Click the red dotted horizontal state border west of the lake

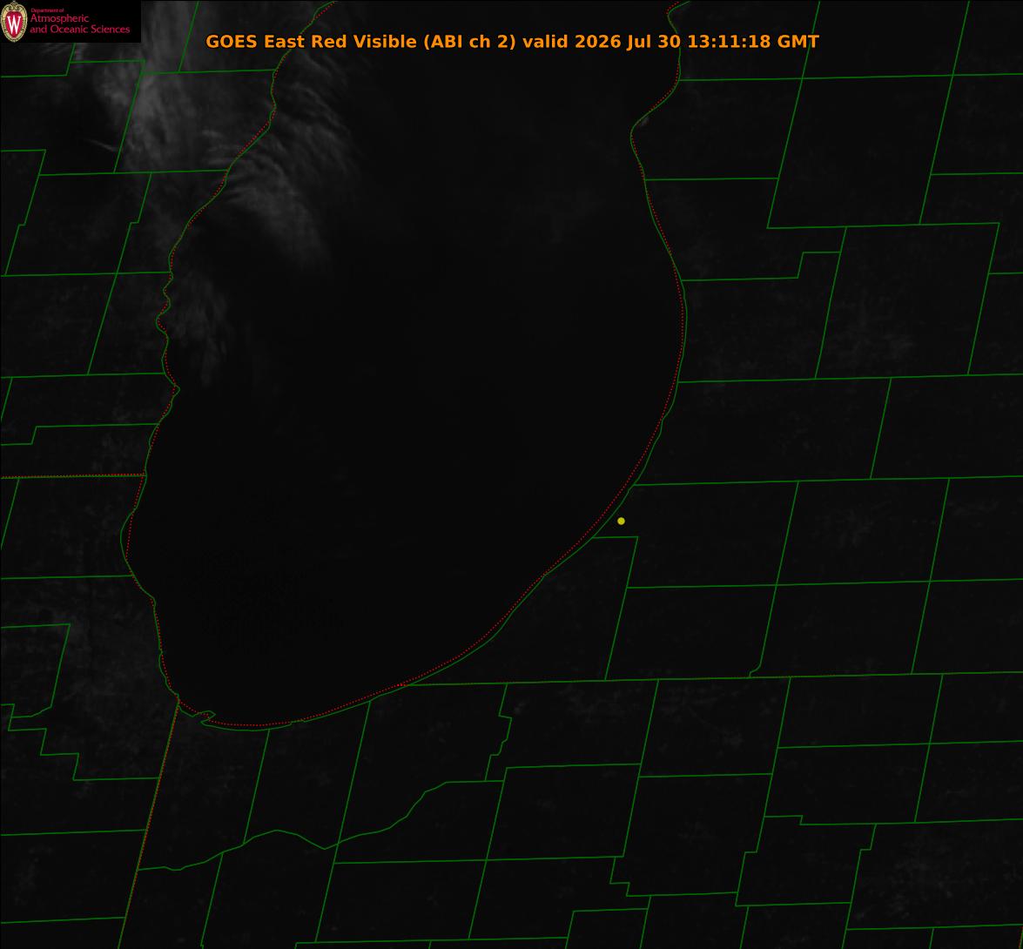point(71,476)
